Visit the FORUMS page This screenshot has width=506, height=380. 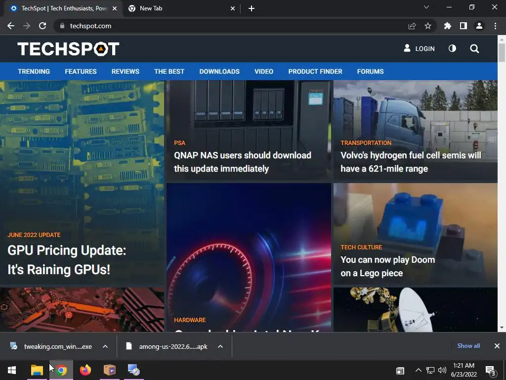[370, 71]
